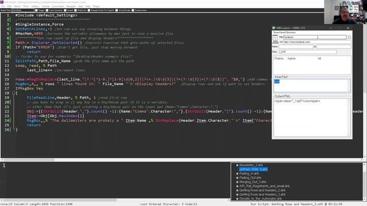The image size is (367, 206).
Task: Enable the Current Area checkbox
Action: [x=132, y=10]
